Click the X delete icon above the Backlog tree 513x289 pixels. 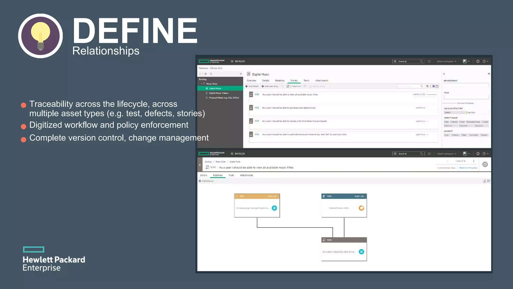(206, 74)
